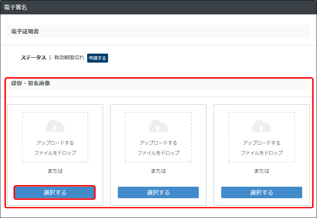Click the 申請する button next to status
317x218 pixels.
pyautogui.click(x=97, y=58)
